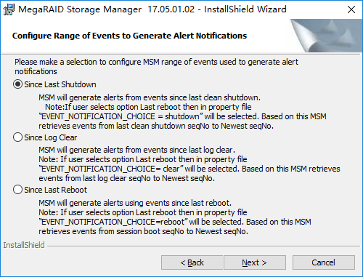This screenshot has height=277, width=363.
Task: Click the Configure Range of Events heading
Action: 129,36
